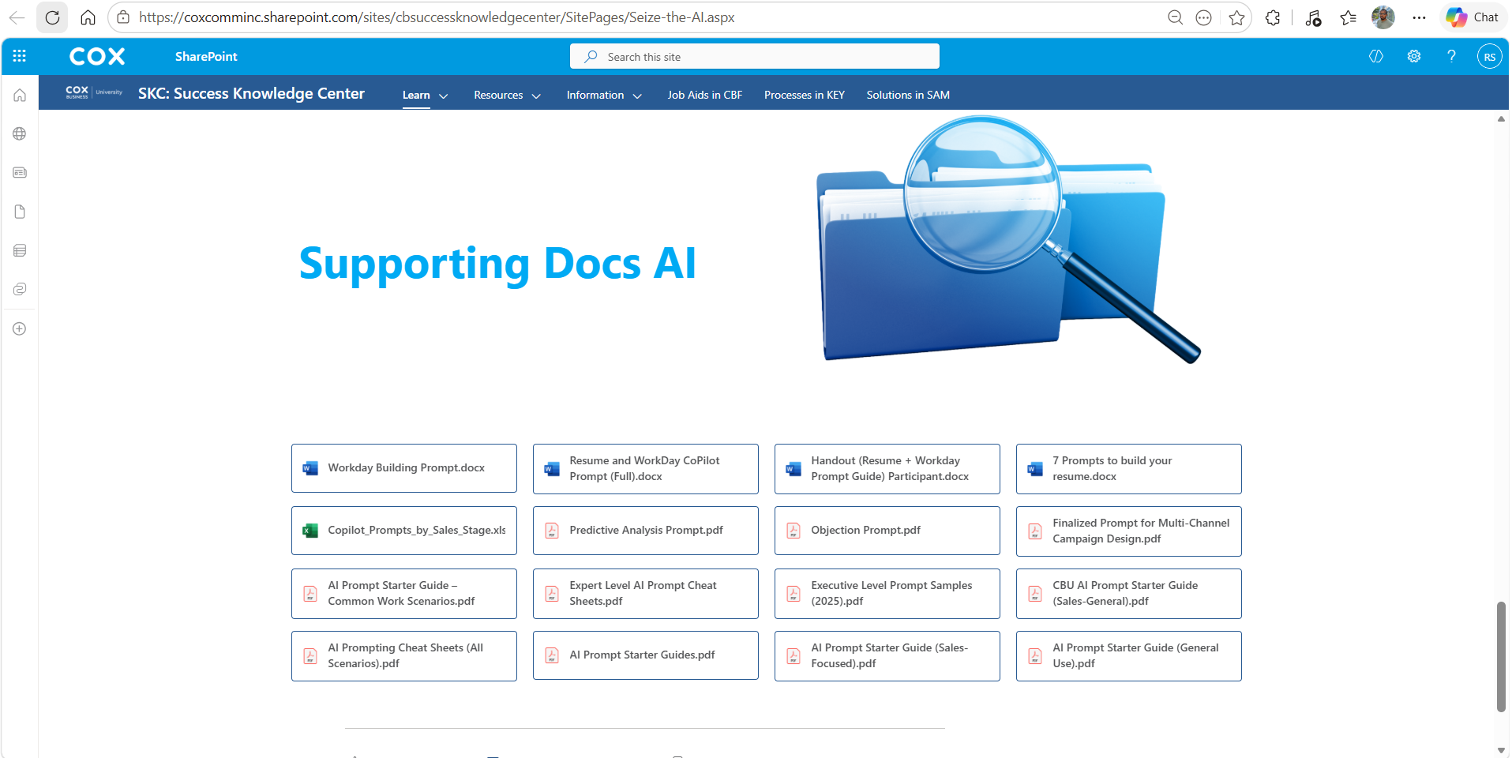Viewport: 1512px width, 758px height.
Task: Select the Learn navigation item
Action: (x=416, y=95)
